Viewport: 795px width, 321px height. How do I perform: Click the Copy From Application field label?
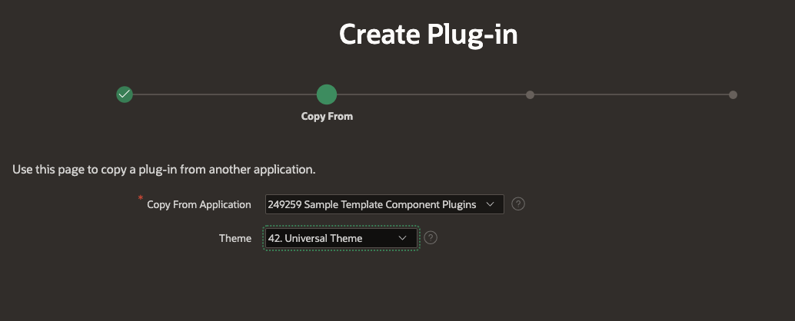coord(199,204)
